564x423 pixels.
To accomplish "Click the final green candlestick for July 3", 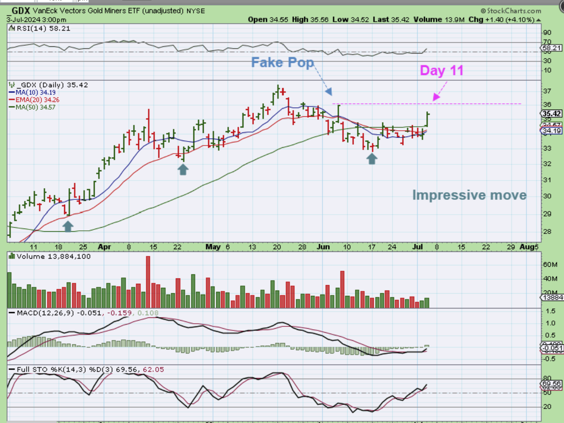I will [427, 119].
